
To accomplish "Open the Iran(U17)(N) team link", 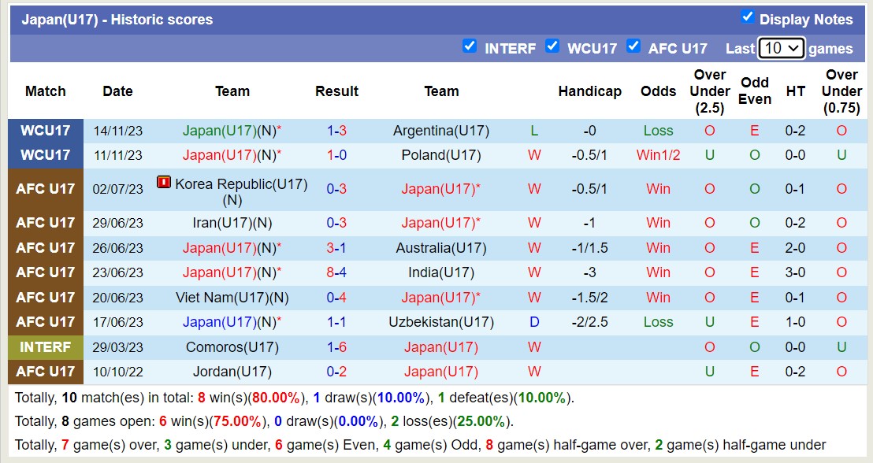I will pyautogui.click(x=232, y=223).
